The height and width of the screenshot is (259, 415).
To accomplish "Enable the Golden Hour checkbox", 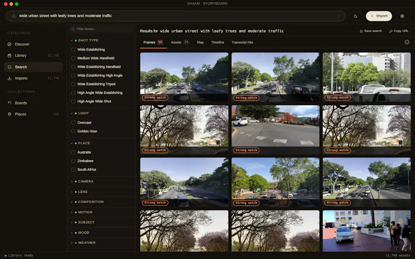I will 73,131.
